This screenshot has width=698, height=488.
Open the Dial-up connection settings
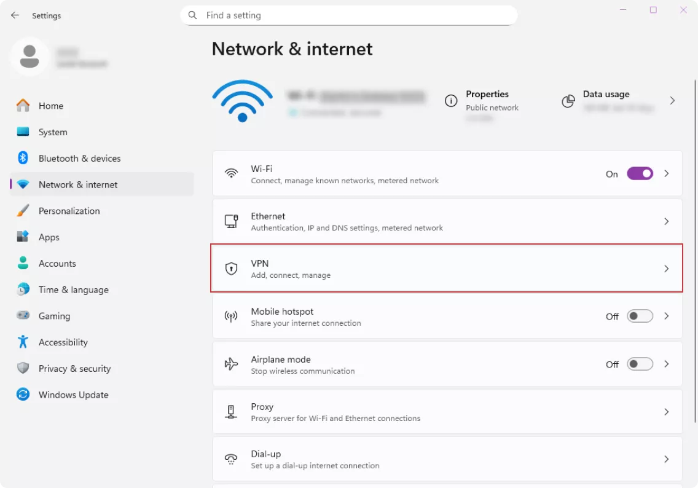point(447,459)
